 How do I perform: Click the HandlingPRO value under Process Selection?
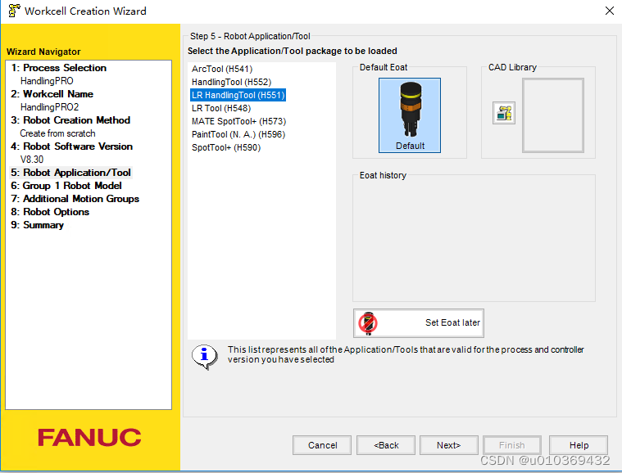pyautogui.click(x=47, y=81)
